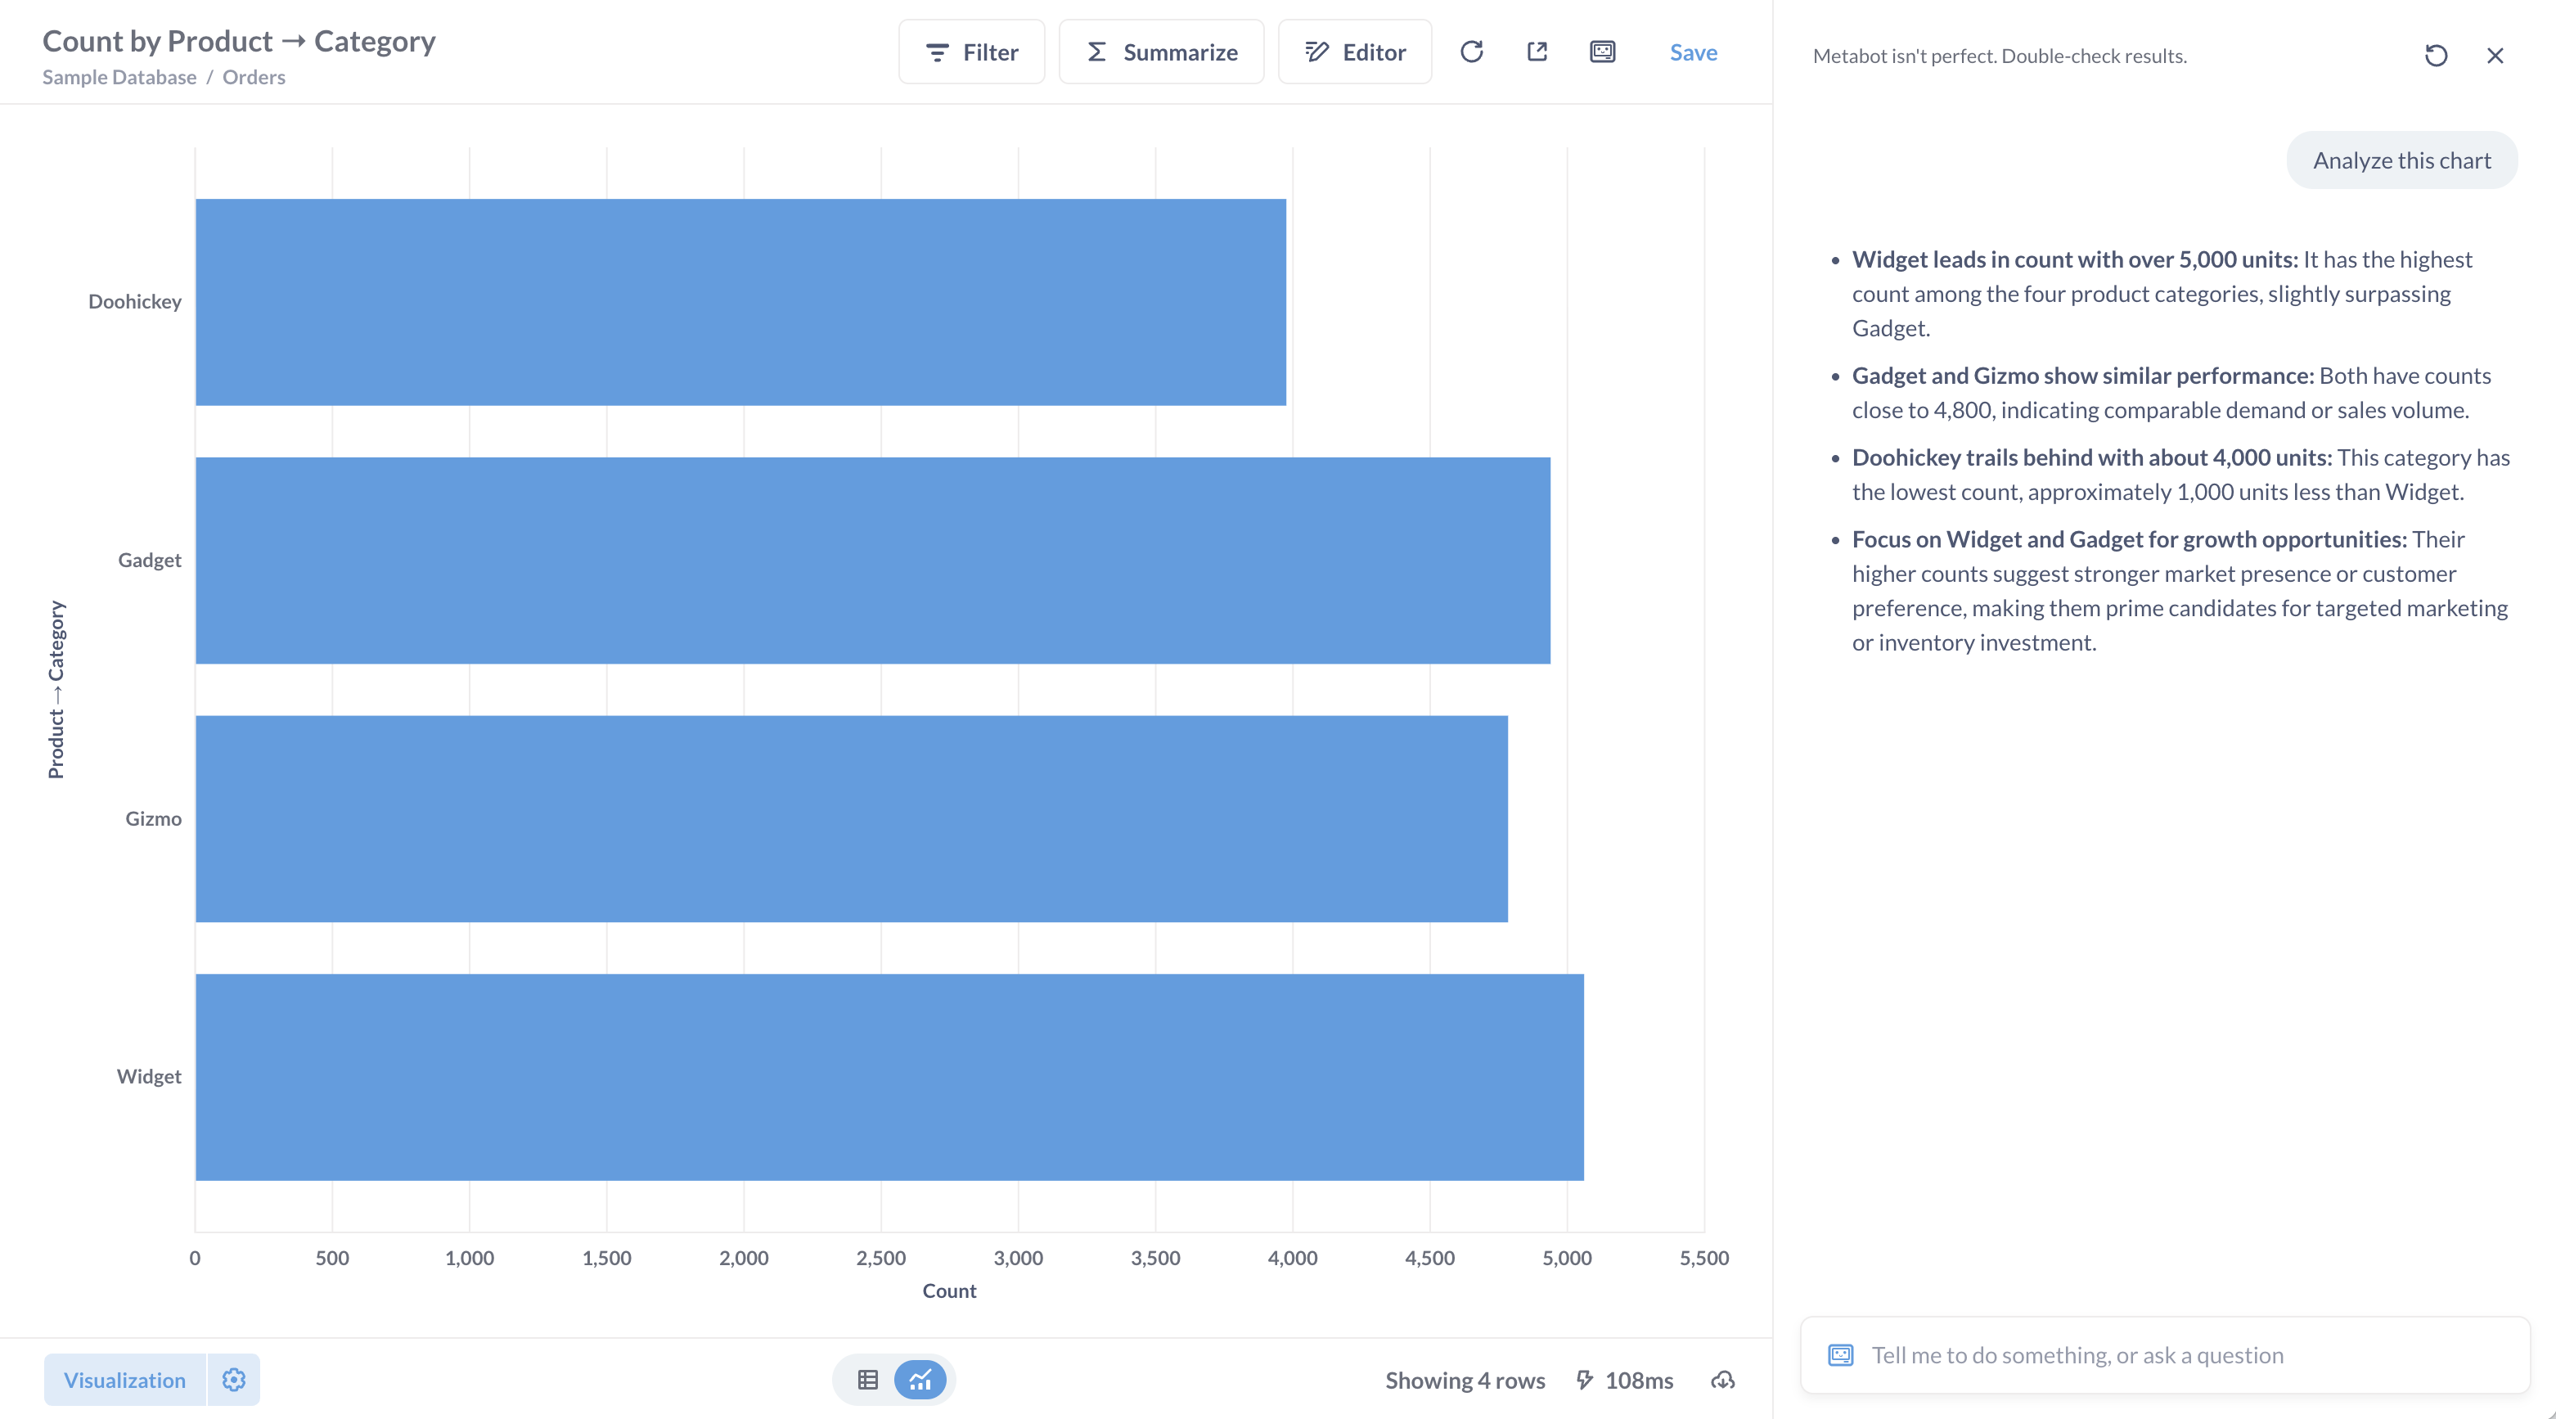Toggle the Visualization panel button
The width and height of the screenshot is (2556, 1419).
click(x=125, y=1379)
